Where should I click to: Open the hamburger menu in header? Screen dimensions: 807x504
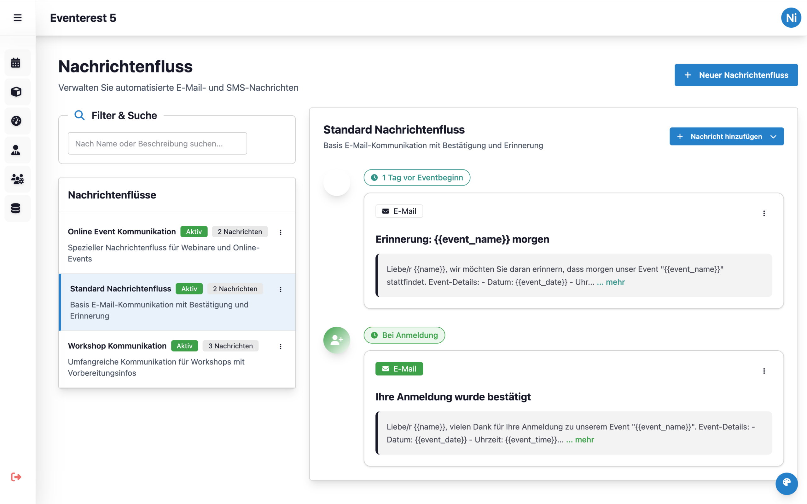[x=18, y=18]
